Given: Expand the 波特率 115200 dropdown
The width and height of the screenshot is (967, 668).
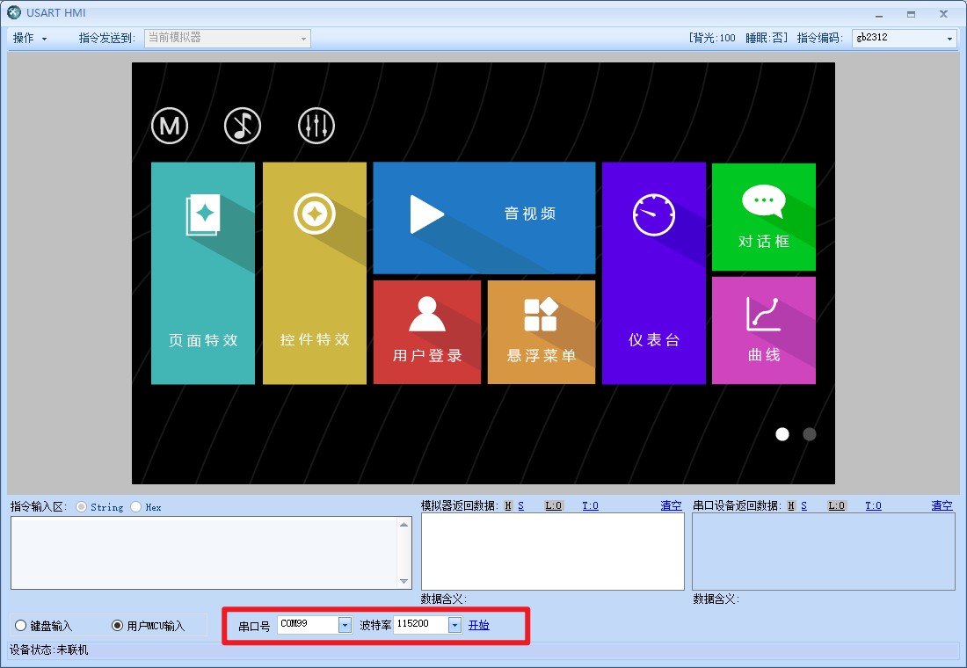Looking at the screenshot, I should pos(454,625).
